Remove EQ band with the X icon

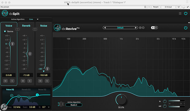point(49,107)
